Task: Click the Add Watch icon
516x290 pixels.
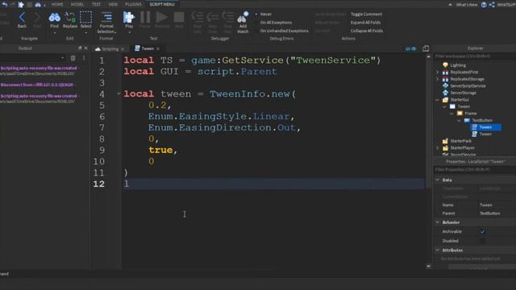Action: click(243, 18)
